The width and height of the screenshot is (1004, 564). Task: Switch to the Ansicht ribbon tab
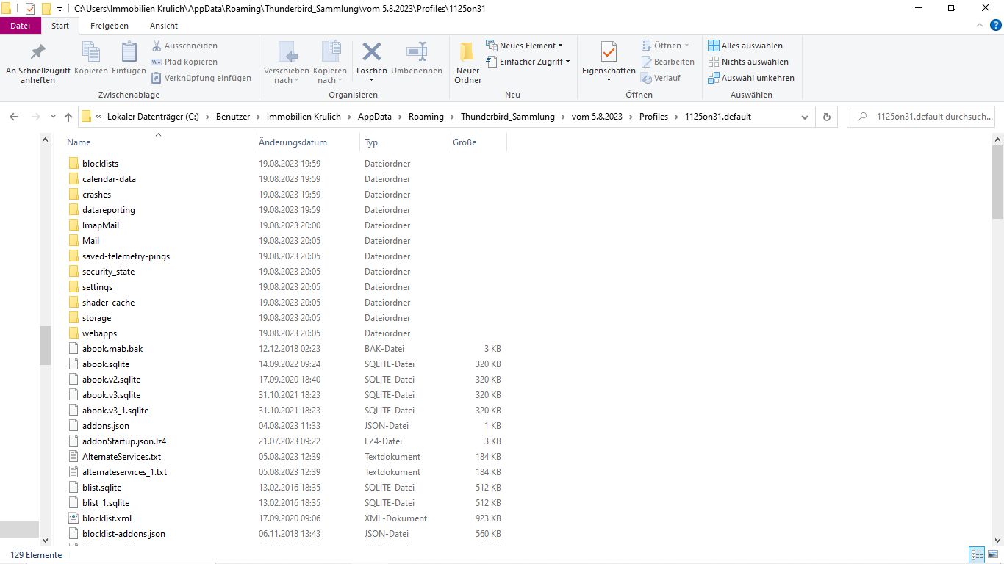pyautogui.click(x=164, y=26)
